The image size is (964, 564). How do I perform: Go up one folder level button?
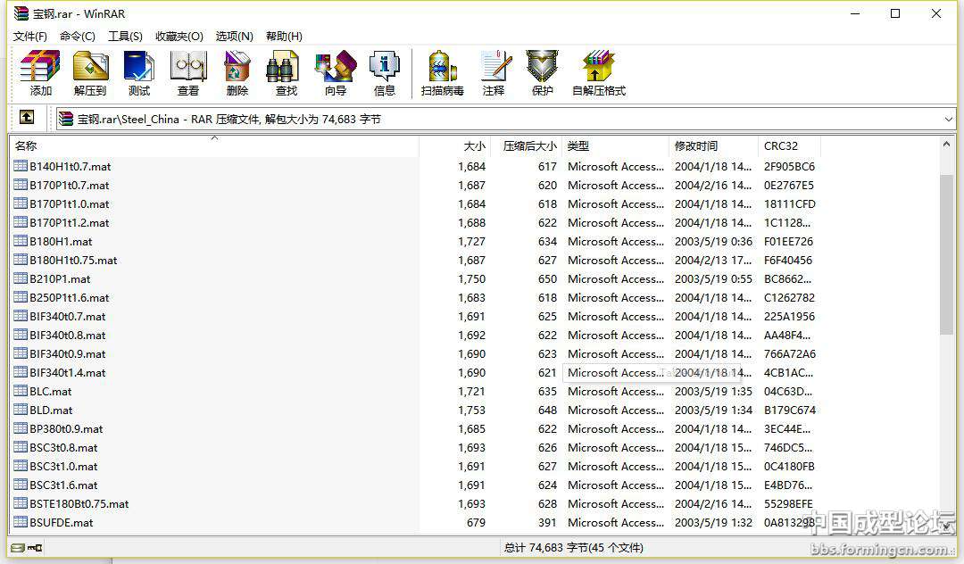pyautogui.click(x=27, y=118)
